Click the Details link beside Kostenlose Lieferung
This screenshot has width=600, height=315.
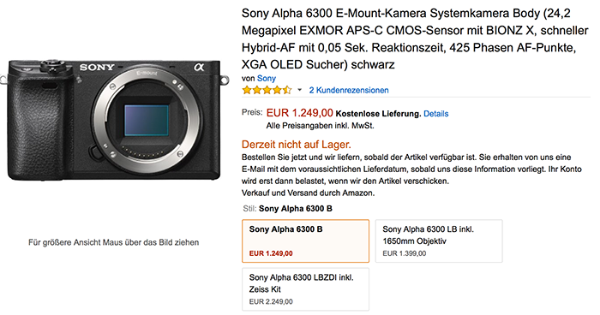pos(435,114)
